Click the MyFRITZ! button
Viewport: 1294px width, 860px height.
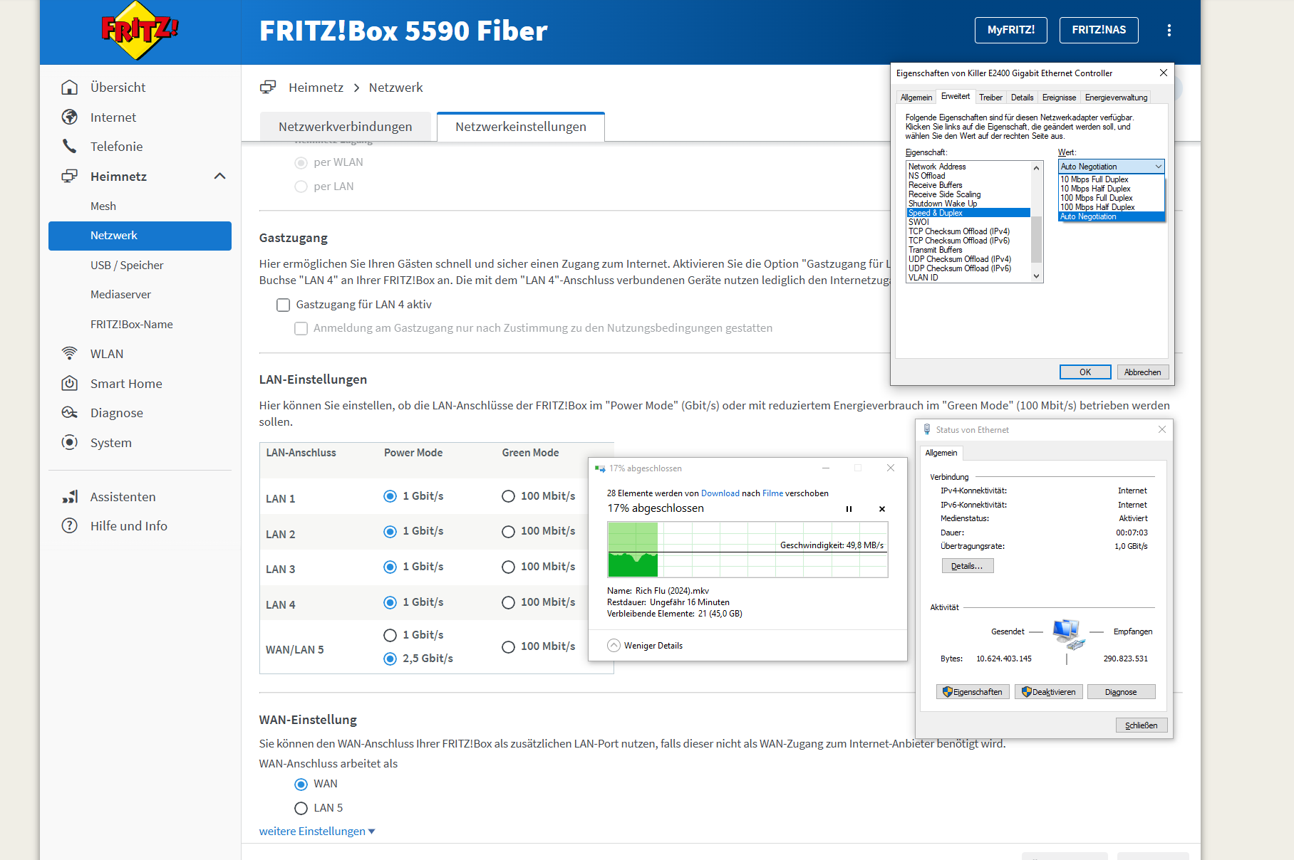click(x=1010, y=30)
